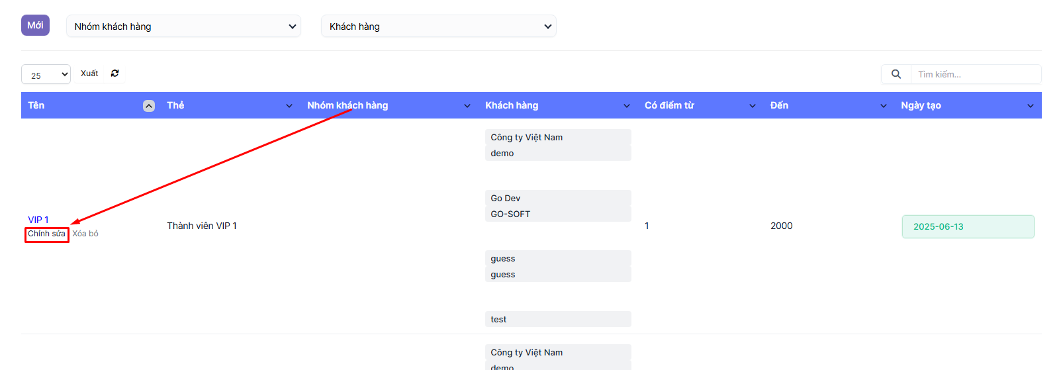Screen dimensions: 1061x370
Task: Click sort chevron on Nhóm khách hàng column
Action: [x=467, y=106]
